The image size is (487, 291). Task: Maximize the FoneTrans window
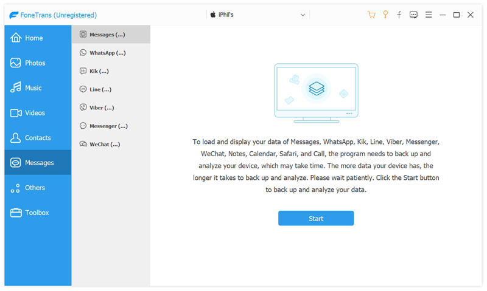[456, 15]
